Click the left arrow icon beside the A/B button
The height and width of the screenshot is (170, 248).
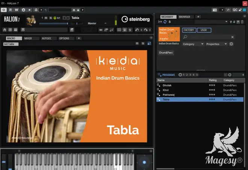(29, 10)
